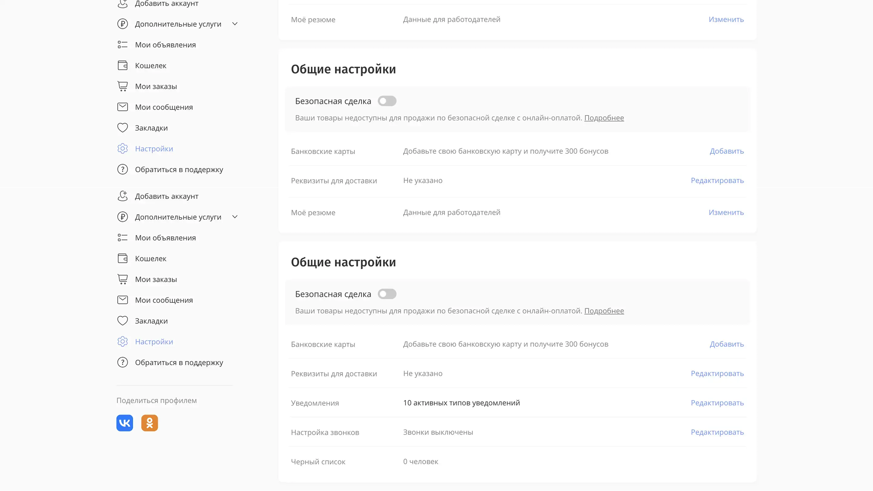Click the heart icon beside the upper Закладки
The image size is (873, 491).
tap(122, 128)
